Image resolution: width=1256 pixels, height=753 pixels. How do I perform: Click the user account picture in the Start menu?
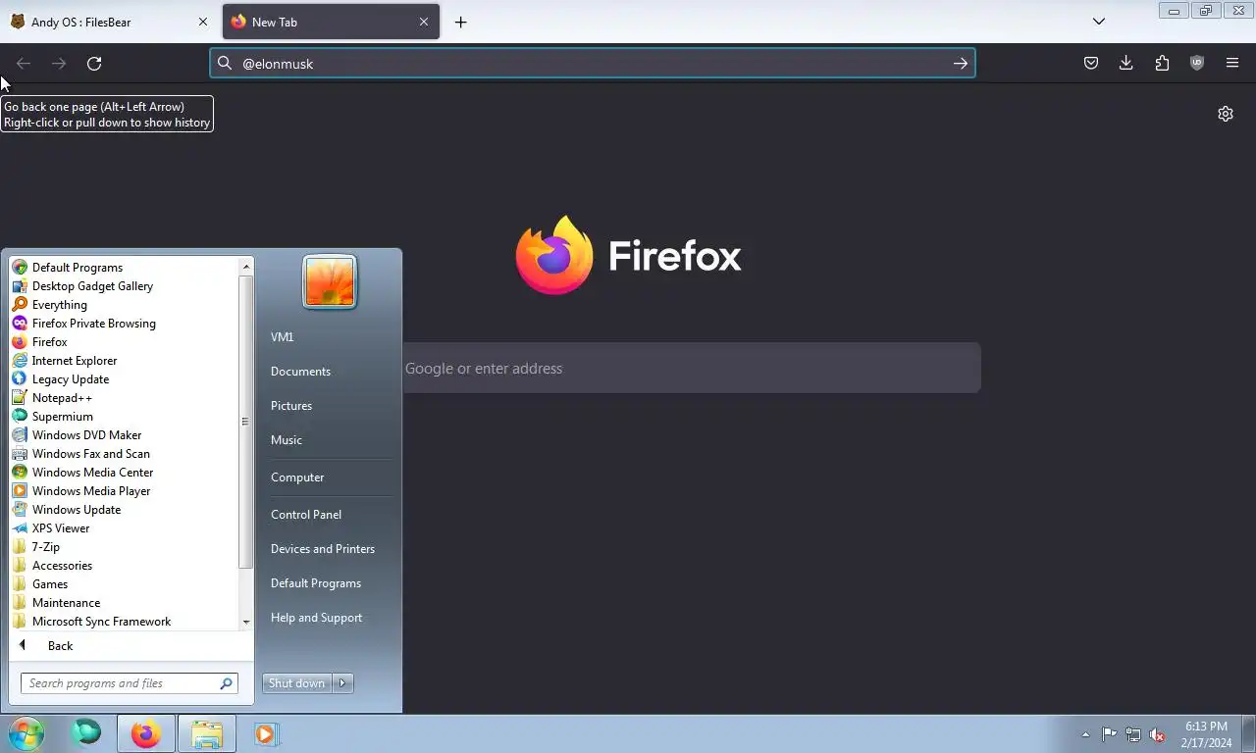(330, 281)
